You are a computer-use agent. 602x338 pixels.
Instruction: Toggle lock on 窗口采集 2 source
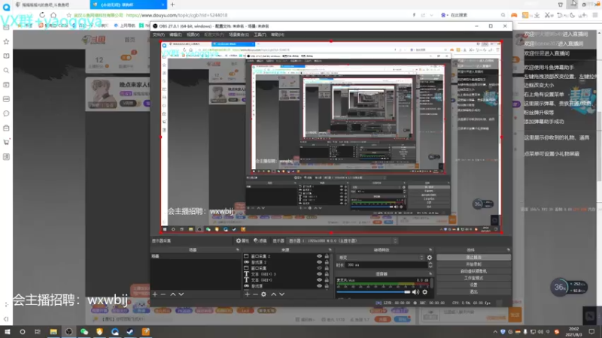(x=327, y=256)
